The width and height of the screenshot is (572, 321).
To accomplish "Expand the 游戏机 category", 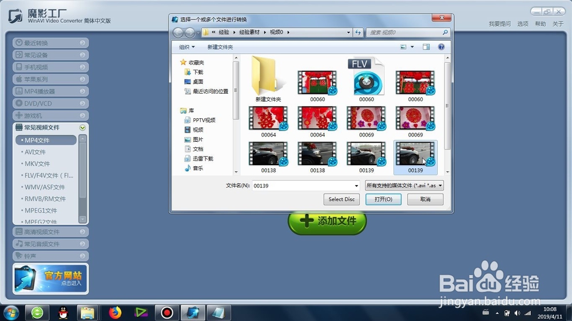I will pyautogui.click(x=50, y=115).
